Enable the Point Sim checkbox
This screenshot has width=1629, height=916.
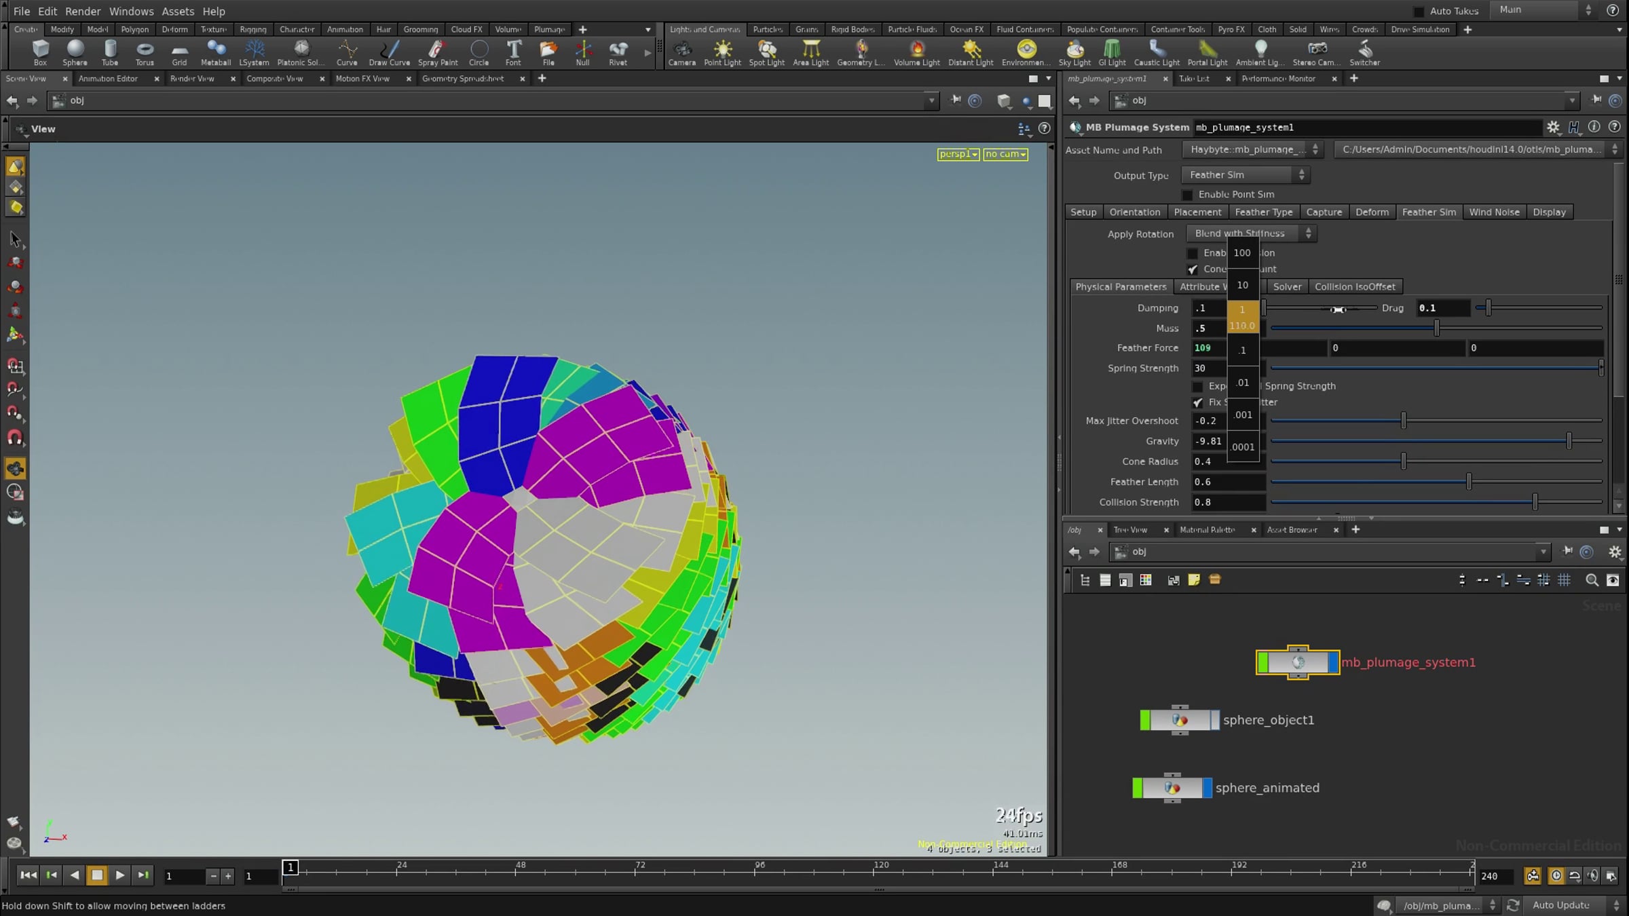[1187, 195]
